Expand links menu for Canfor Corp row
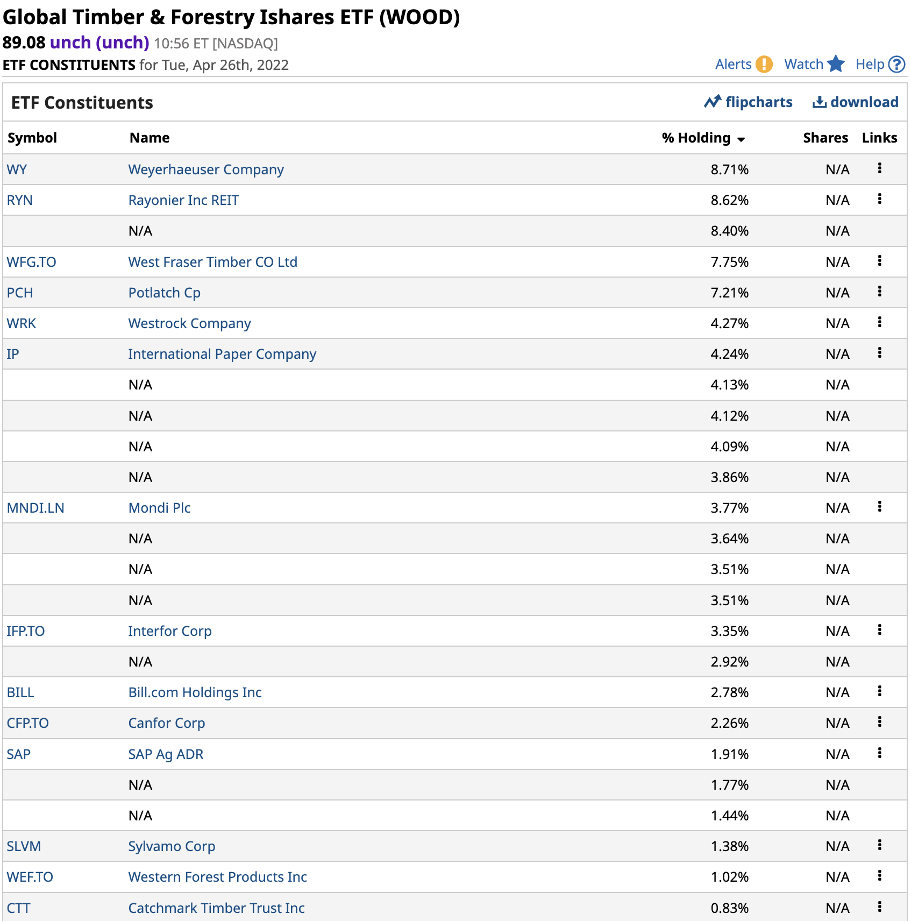 point(879,722)
